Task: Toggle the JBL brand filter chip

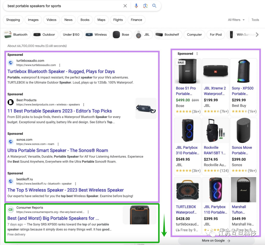Action: [x=143, y=34]
